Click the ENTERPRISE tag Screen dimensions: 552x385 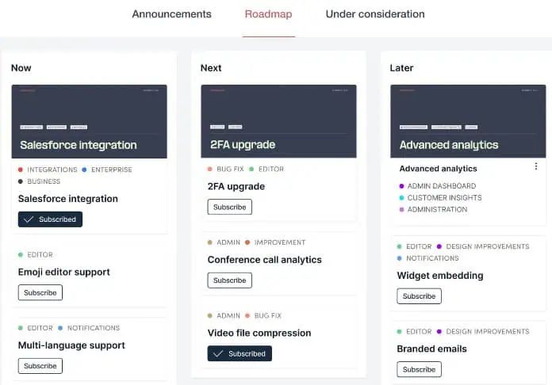point(107,170)
